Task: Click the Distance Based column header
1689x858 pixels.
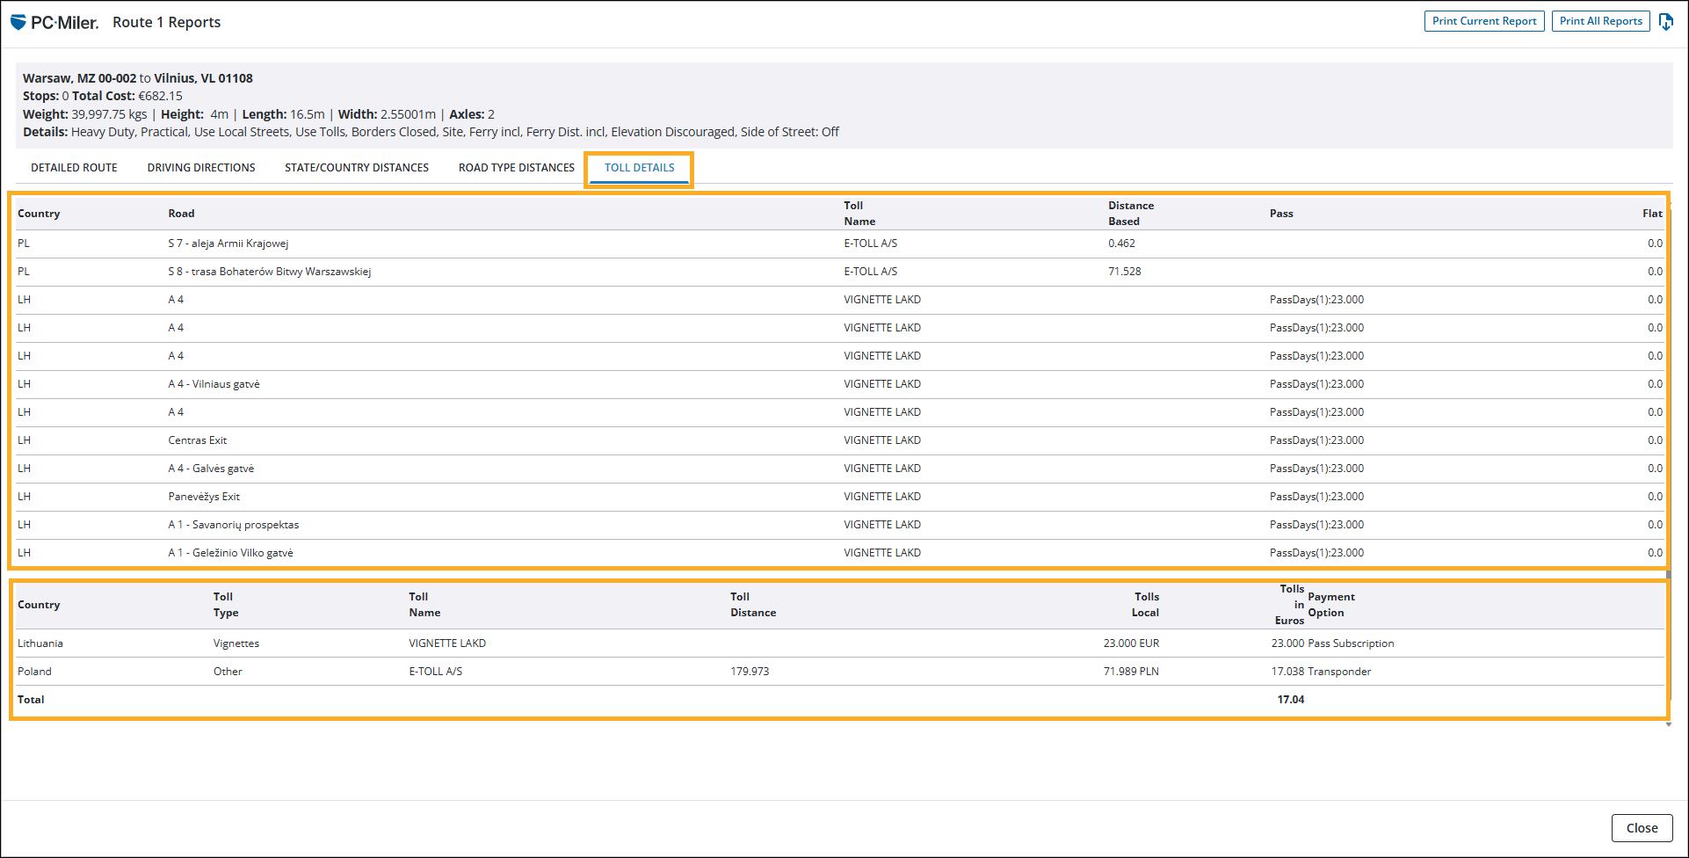Action: [x=1130, y=214]
